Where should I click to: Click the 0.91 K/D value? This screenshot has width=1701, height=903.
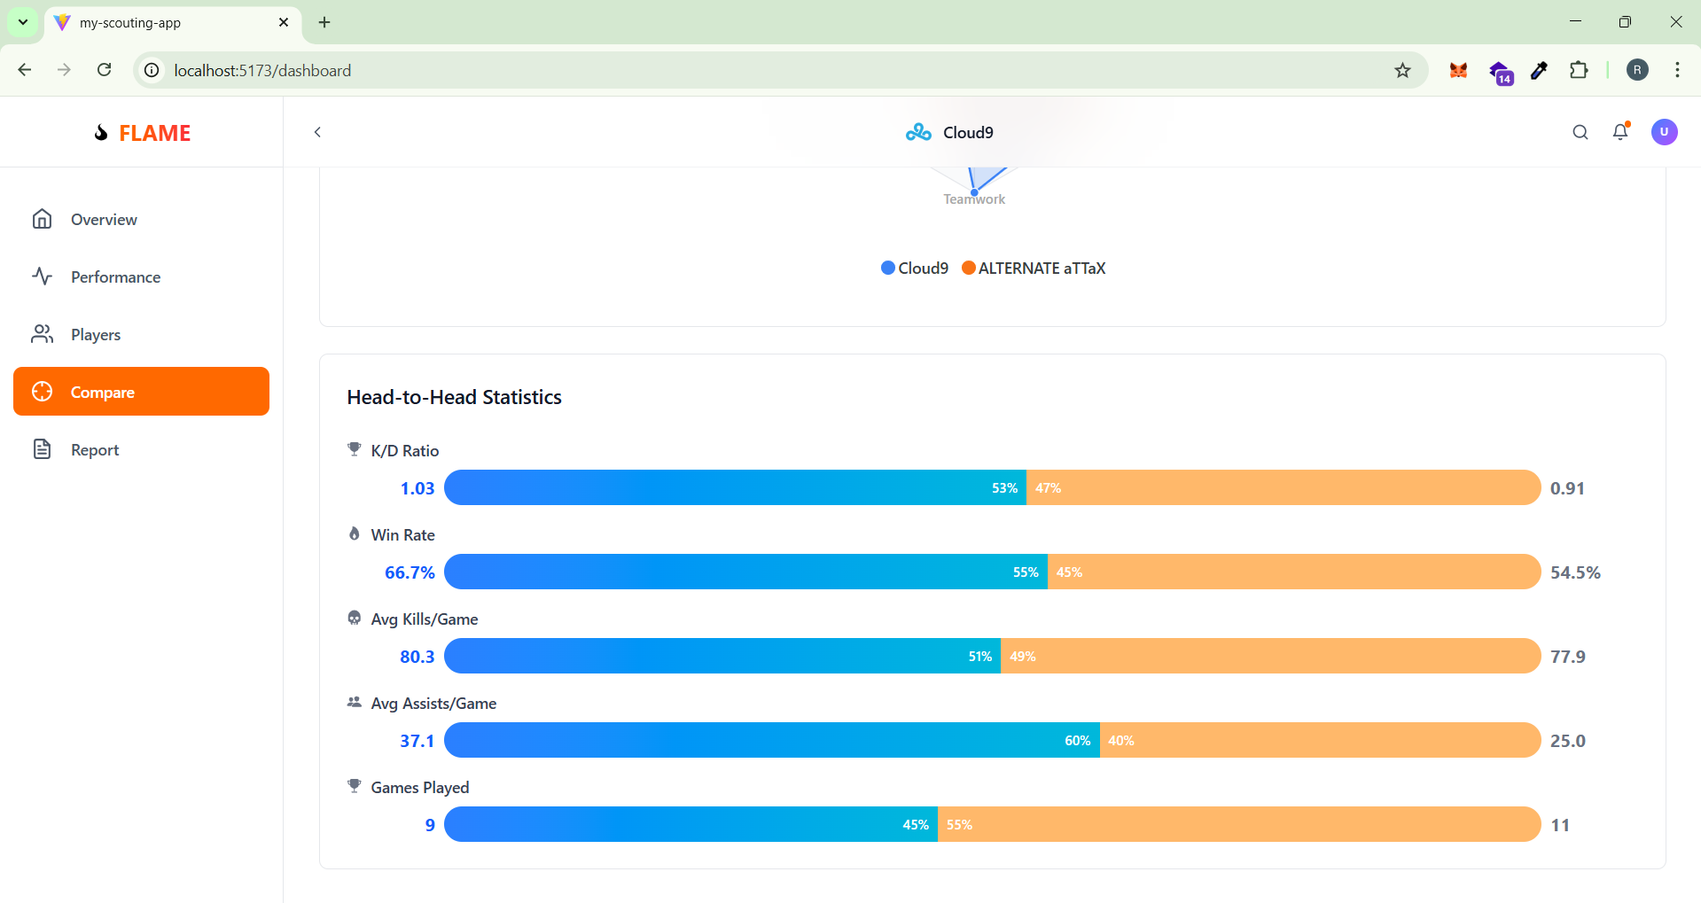(x=1567, y=488)
